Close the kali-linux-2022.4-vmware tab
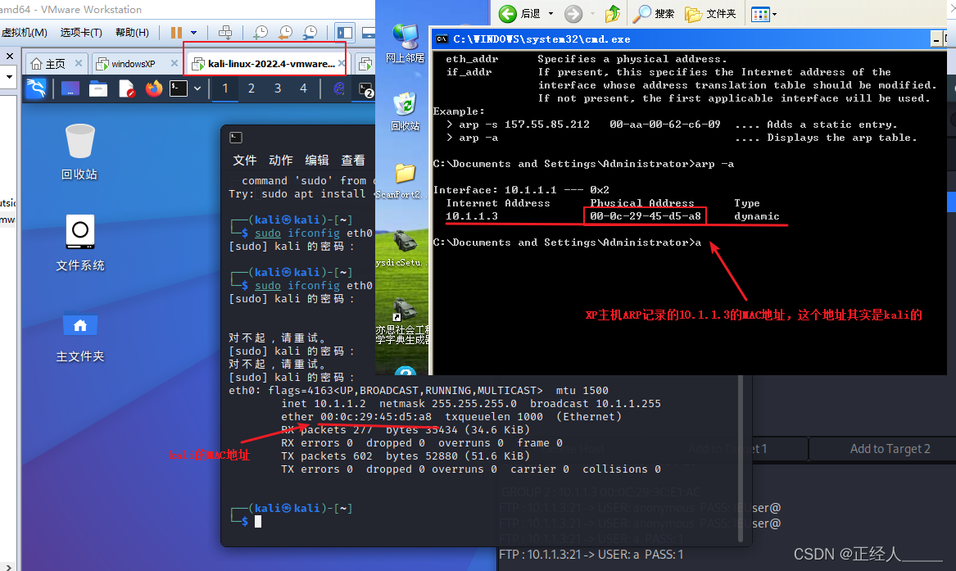956x571 pixels. tap(342, 63)
